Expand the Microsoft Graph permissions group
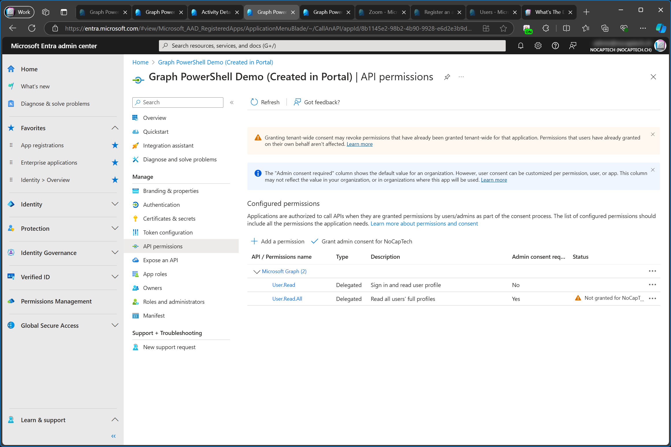671x447 pixels. pyautogui.click(x=256, y=271)
